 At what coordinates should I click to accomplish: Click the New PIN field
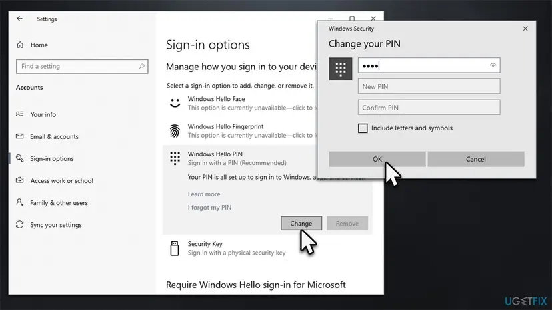pos(429,86)
